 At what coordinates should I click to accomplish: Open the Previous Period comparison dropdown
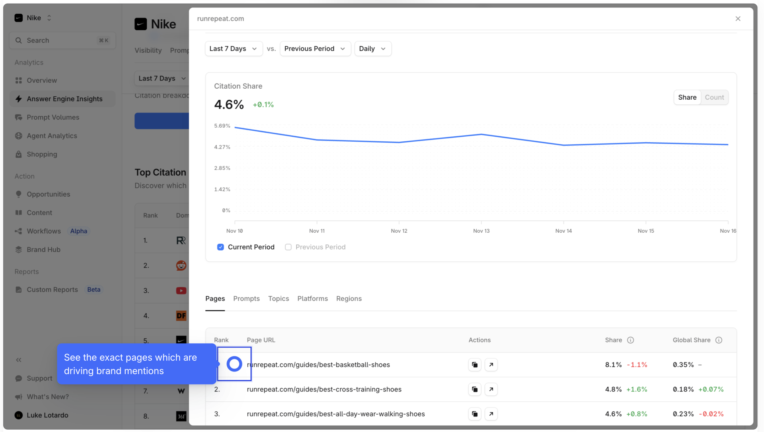315,49
